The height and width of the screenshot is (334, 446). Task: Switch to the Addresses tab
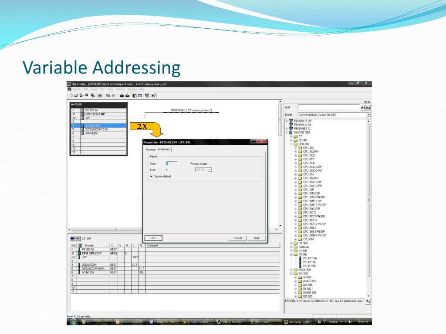(x=164, y=150)
